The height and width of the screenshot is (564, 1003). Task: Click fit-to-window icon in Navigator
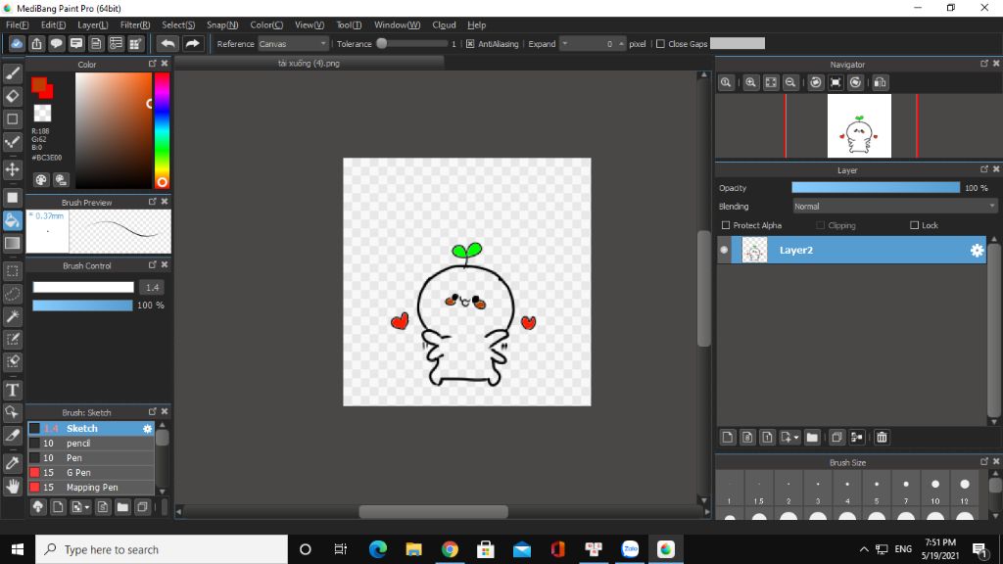(771, 82)
